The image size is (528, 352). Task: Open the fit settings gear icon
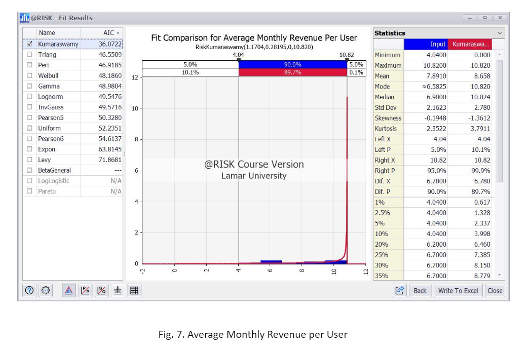click(45, 290)
